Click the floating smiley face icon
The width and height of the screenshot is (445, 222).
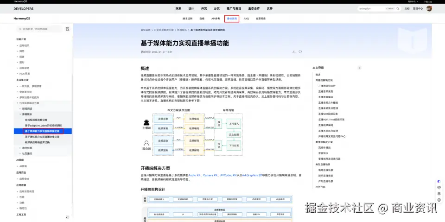coord(439,200)
